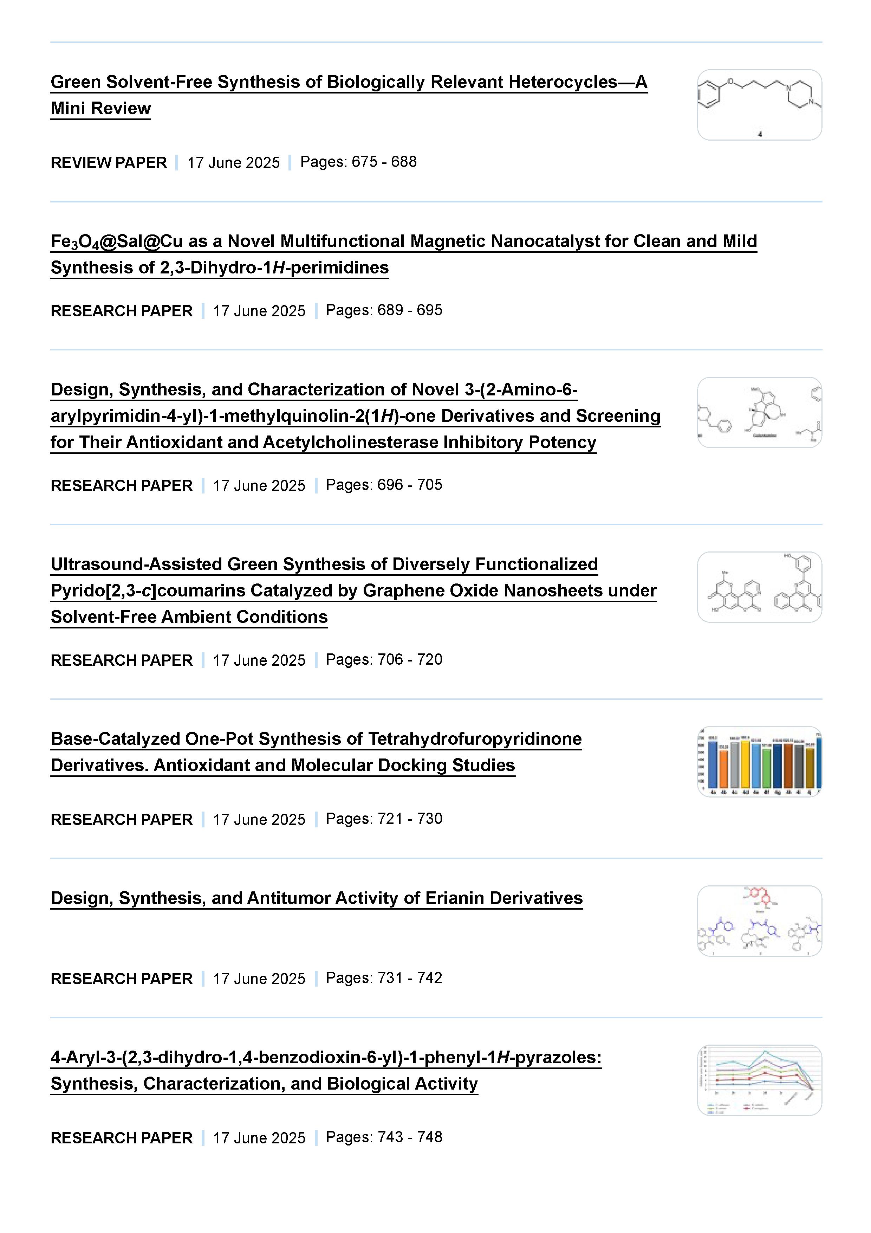Click the colored bar chart thumbnail

click(759, 762)
